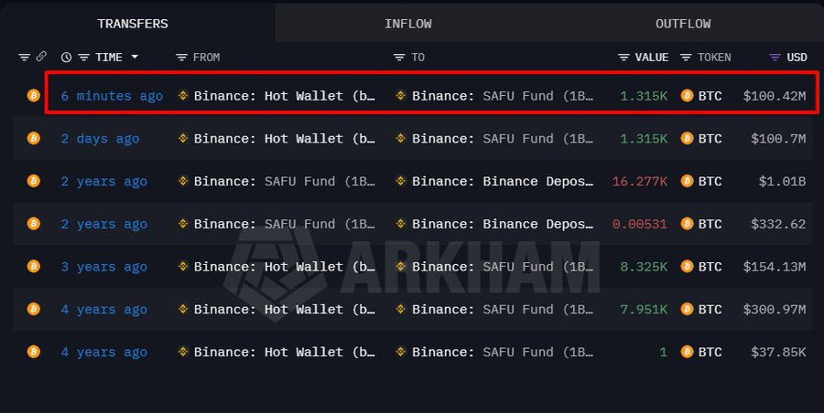The image size is (824, 413).
Task: Open Hot Wallet sender in $300.97M row
Action: coord(285,310)
